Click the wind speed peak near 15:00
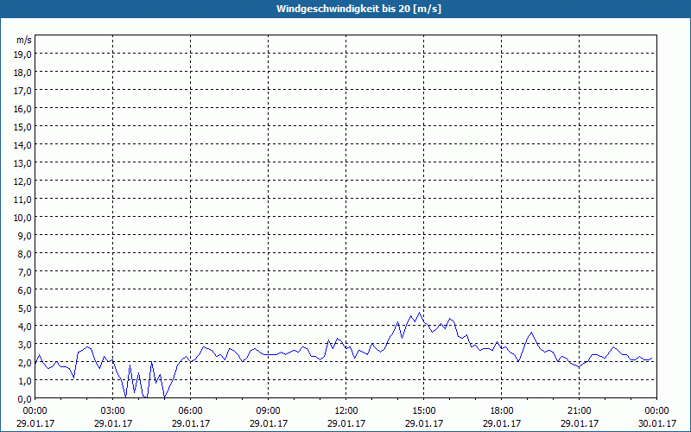 click(419, 313)
